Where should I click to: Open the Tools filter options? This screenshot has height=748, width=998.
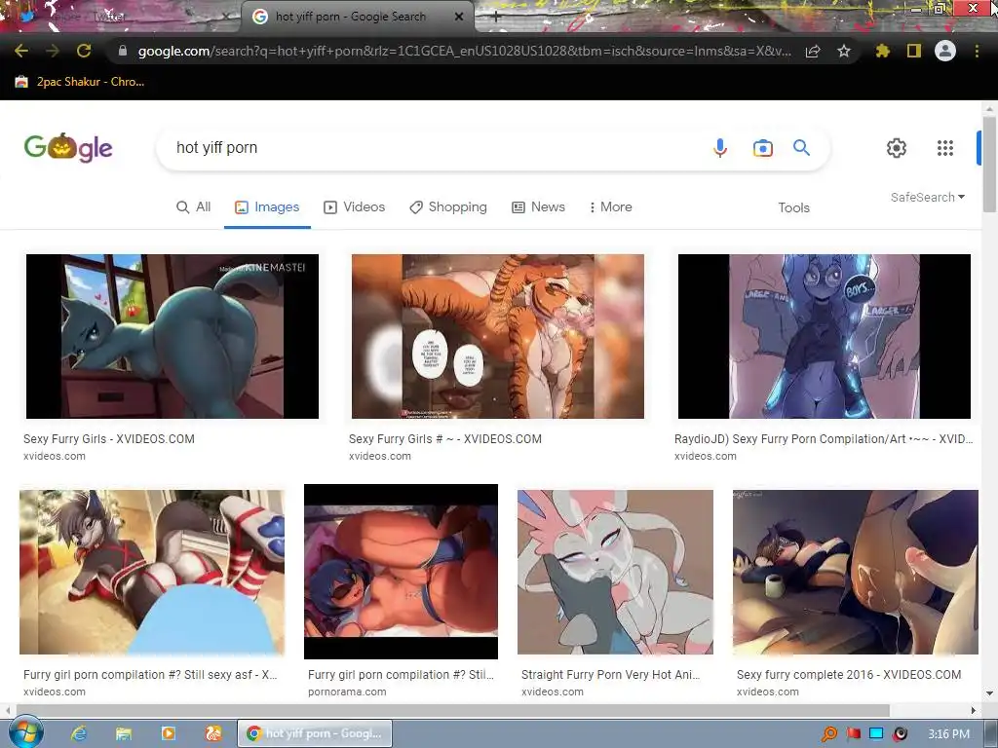click(793, 208)
